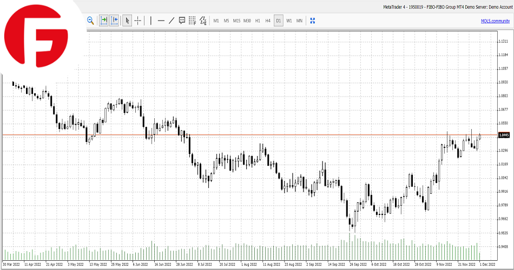Open the MQL5.community link
The height and width of the screenshot is (270, 514).
tap(495, 21)
